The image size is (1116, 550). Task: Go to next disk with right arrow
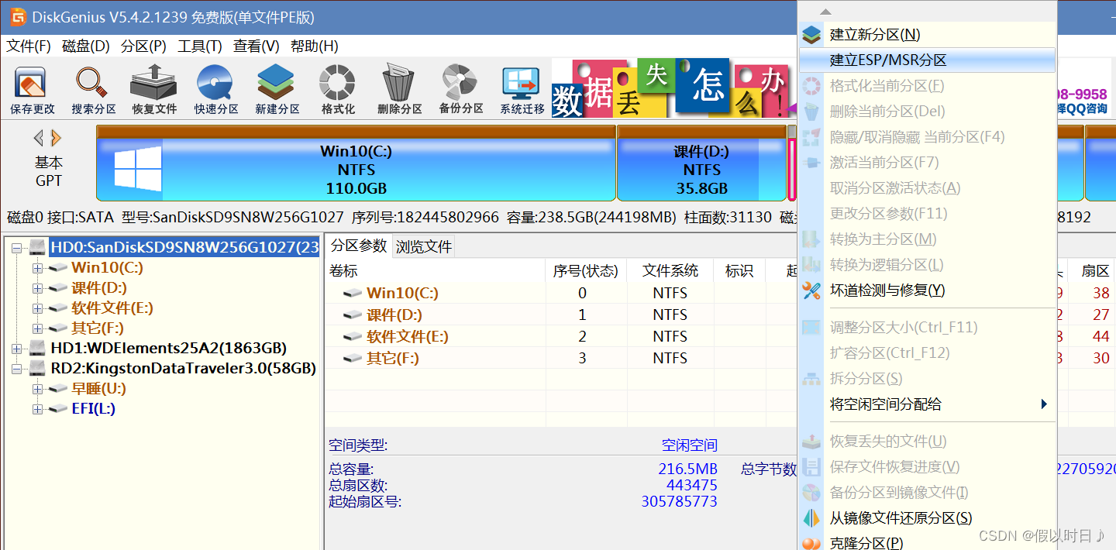coord(56,138)
